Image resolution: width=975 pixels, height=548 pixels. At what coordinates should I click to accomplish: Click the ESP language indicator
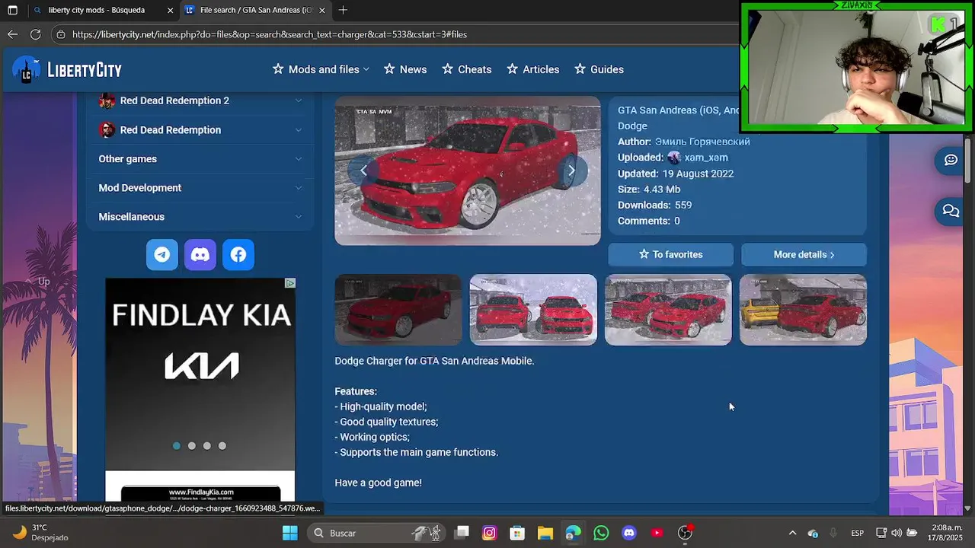[857, 533]
